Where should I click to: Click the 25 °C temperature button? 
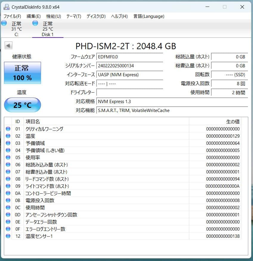click(x=22, y=105)
